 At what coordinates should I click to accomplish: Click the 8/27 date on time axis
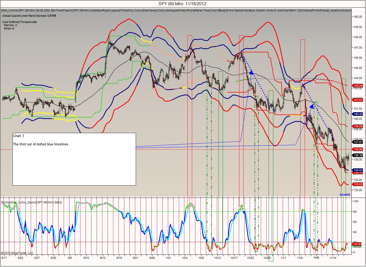tap(37, 258)
